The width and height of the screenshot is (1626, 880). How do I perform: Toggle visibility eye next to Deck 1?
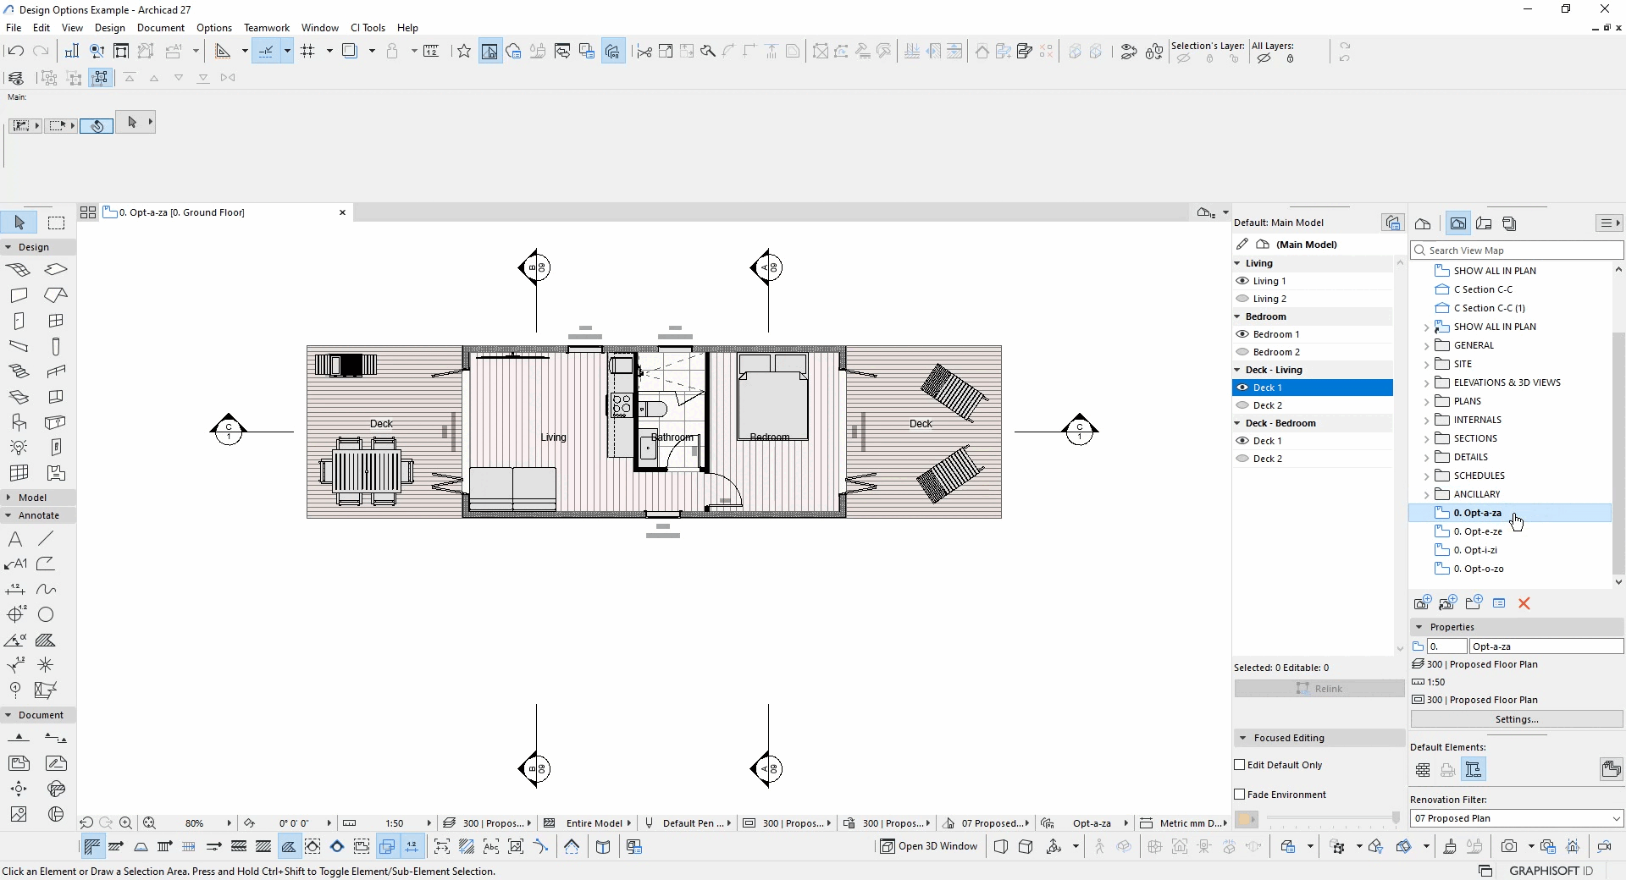pyautogui.click(x=1242, y=388)
